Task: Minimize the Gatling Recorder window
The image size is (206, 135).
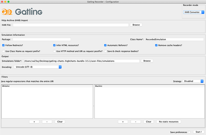Action: pos(5,2)
